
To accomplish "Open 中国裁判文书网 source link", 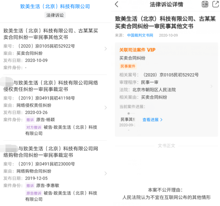I will (x=140, y=35).
